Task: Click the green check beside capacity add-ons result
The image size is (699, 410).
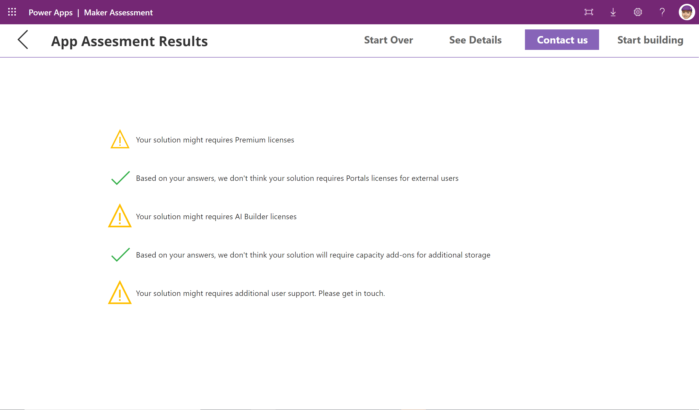Action: click(x=120, y=254)
